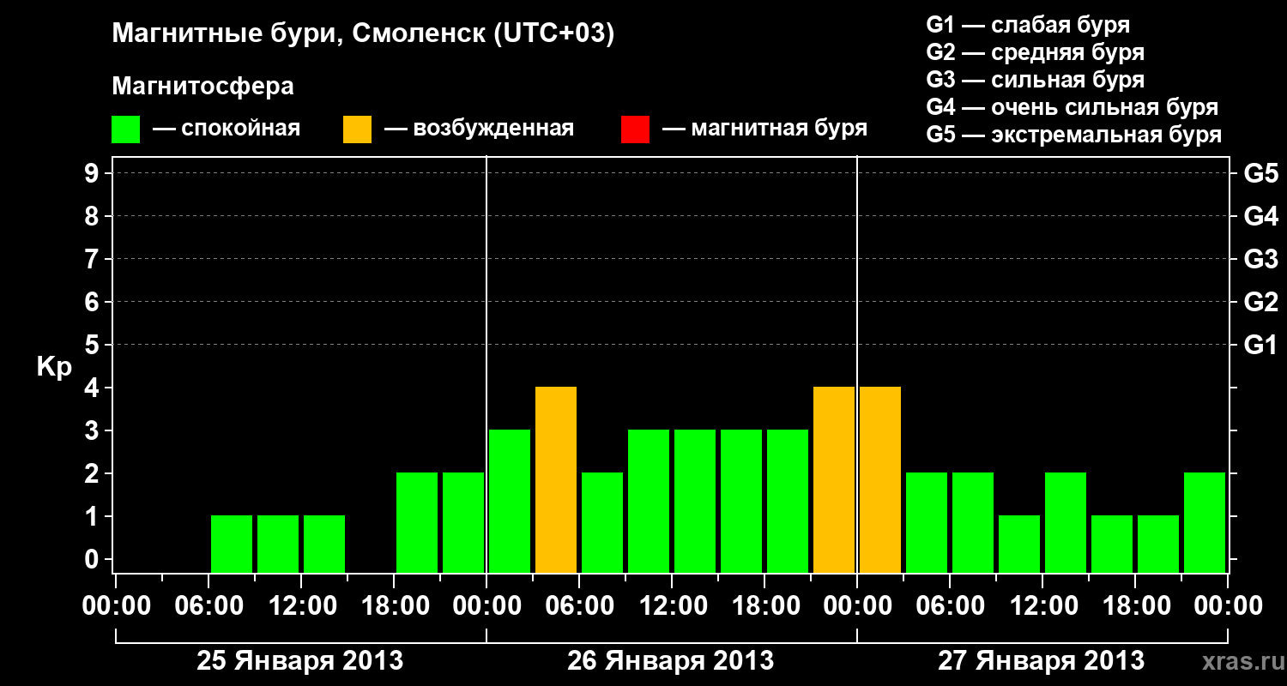The height and width of the screenshot is (686, 1287).
Task: Click the 'Магнитосфера' heading
Action: point(202,87)
